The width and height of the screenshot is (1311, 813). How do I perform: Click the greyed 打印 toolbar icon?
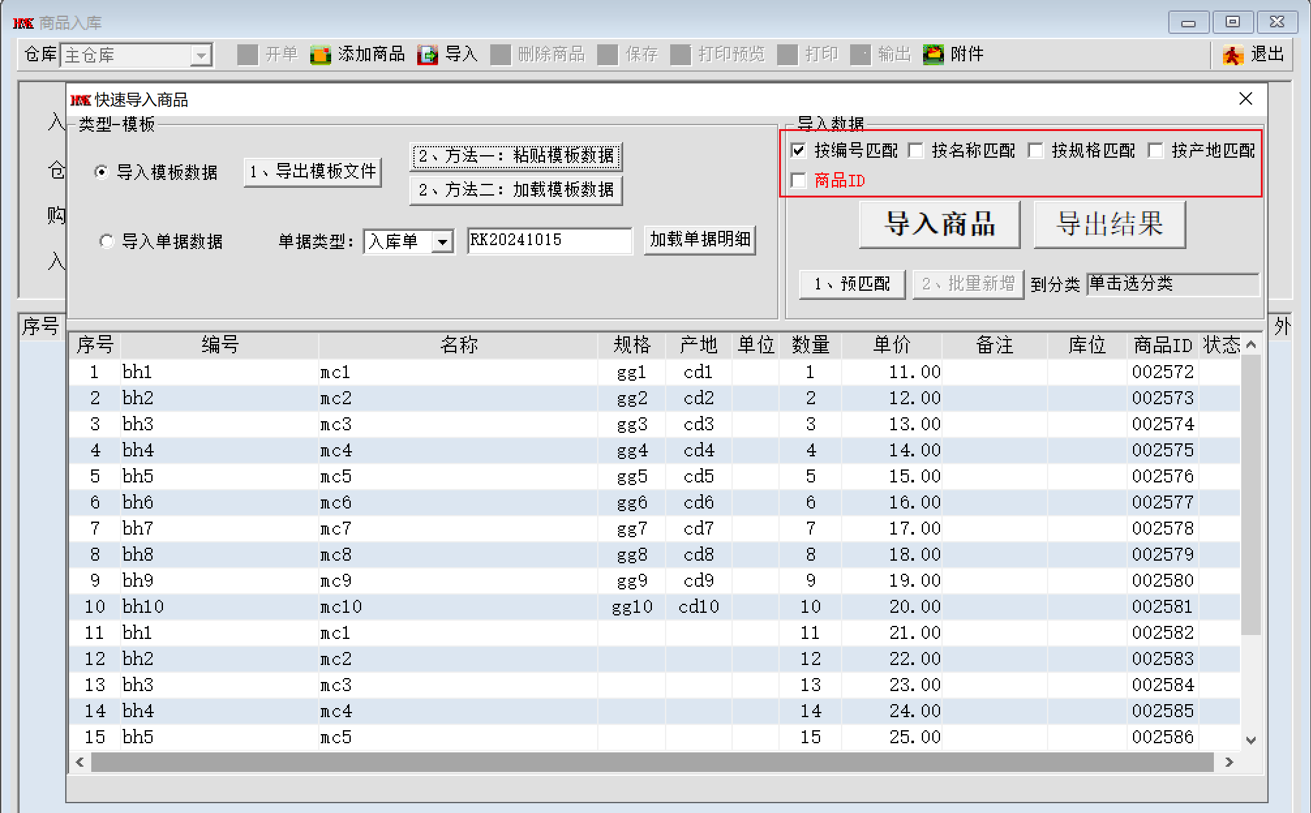788,55
